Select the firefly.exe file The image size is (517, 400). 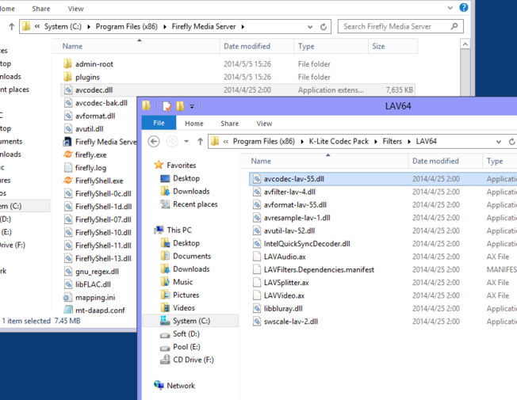pos(90,154)
